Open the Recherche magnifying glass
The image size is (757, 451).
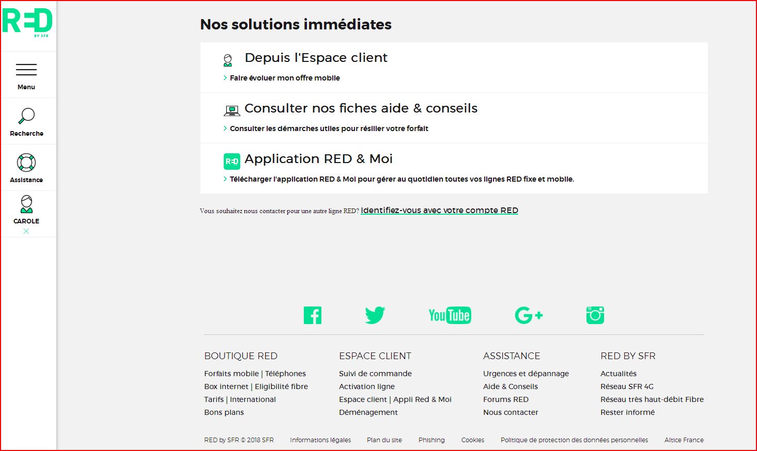[26, 116]
